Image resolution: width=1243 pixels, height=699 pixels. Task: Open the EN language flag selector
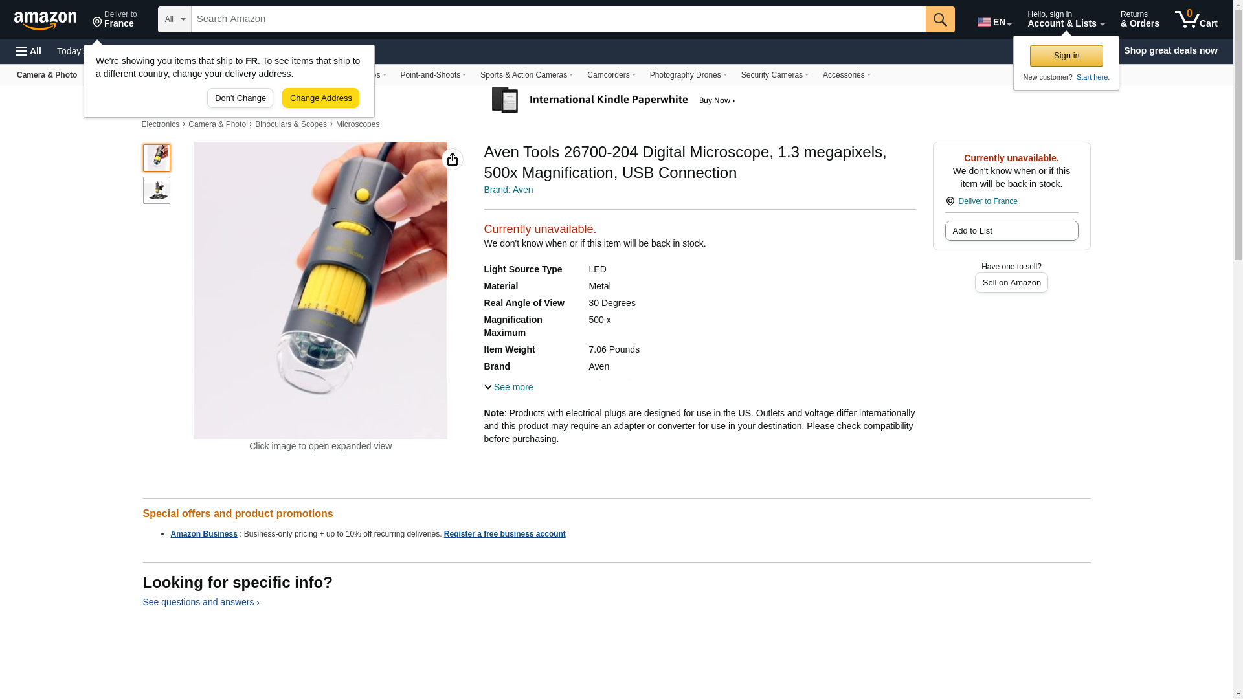(994, 22)
